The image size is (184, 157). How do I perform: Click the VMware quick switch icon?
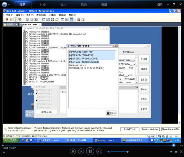[x=52, y=20]
